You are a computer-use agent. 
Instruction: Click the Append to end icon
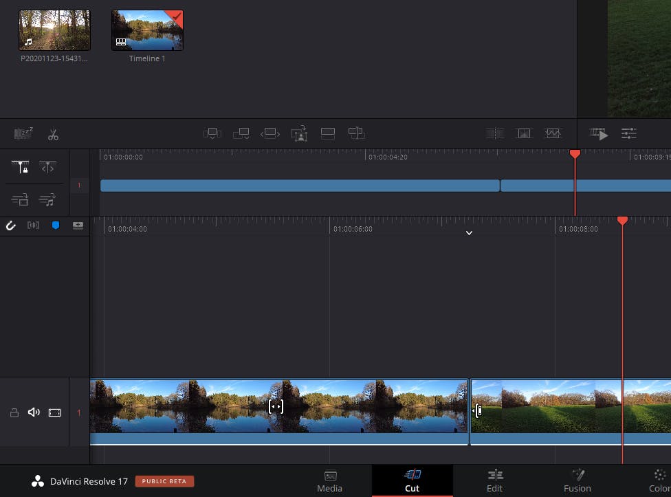(x=241, y=134)
